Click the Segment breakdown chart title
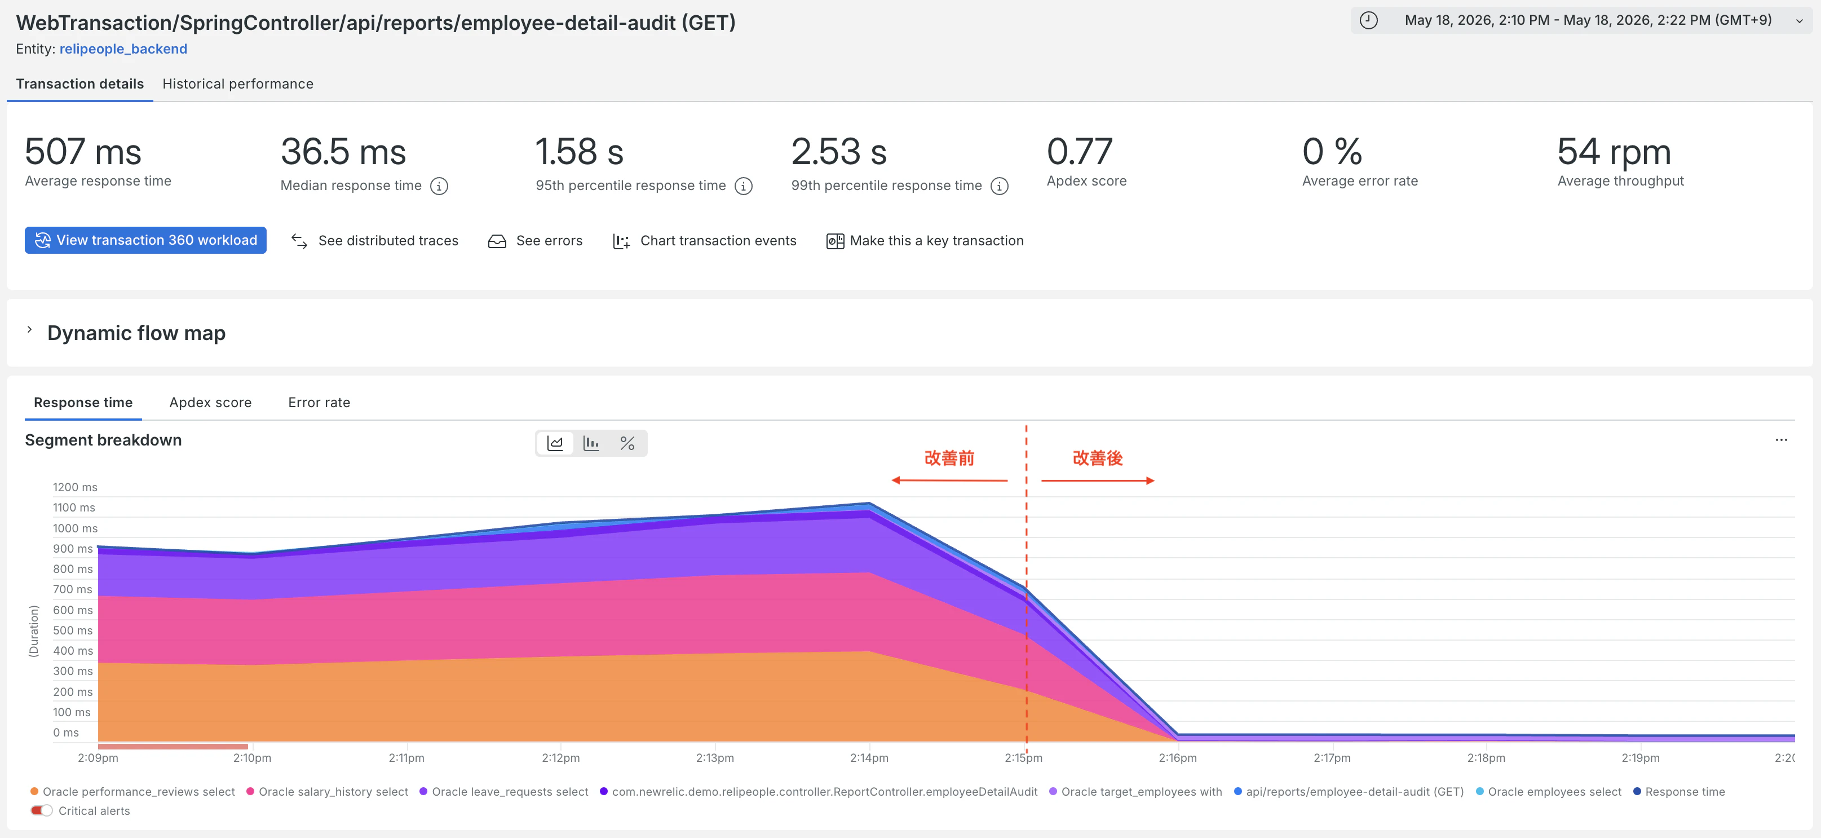This screenshot has height=838, width=1821. (x=103, y=440)
